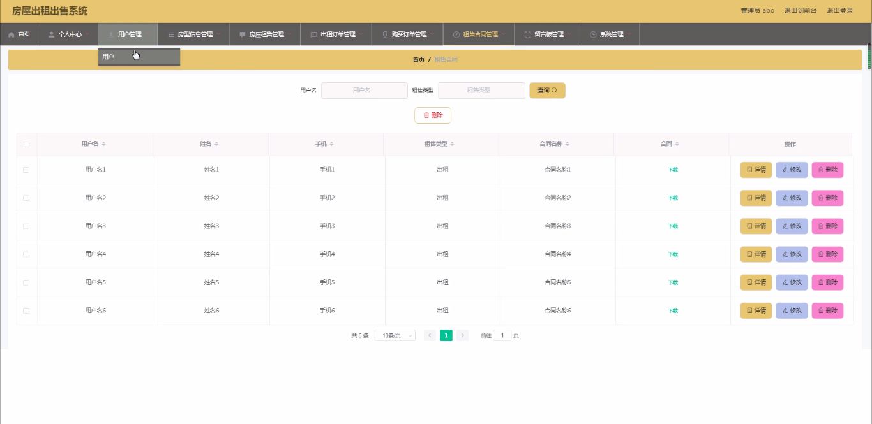The image size is (872, 424).
Task: Check the checkbox for row 用户名4
Action: [26, 254]
